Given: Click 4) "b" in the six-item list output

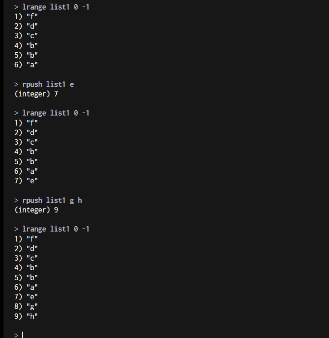Looking at the screenshot, I should click(26, 45).
